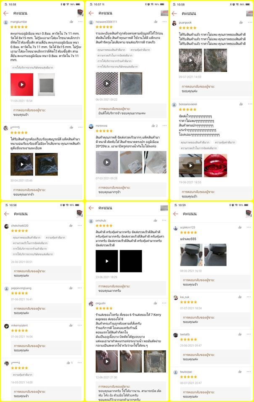The image size is (254, 402).
Task: Like mangkumbie's review with thumbs-up
Action: 71,22
